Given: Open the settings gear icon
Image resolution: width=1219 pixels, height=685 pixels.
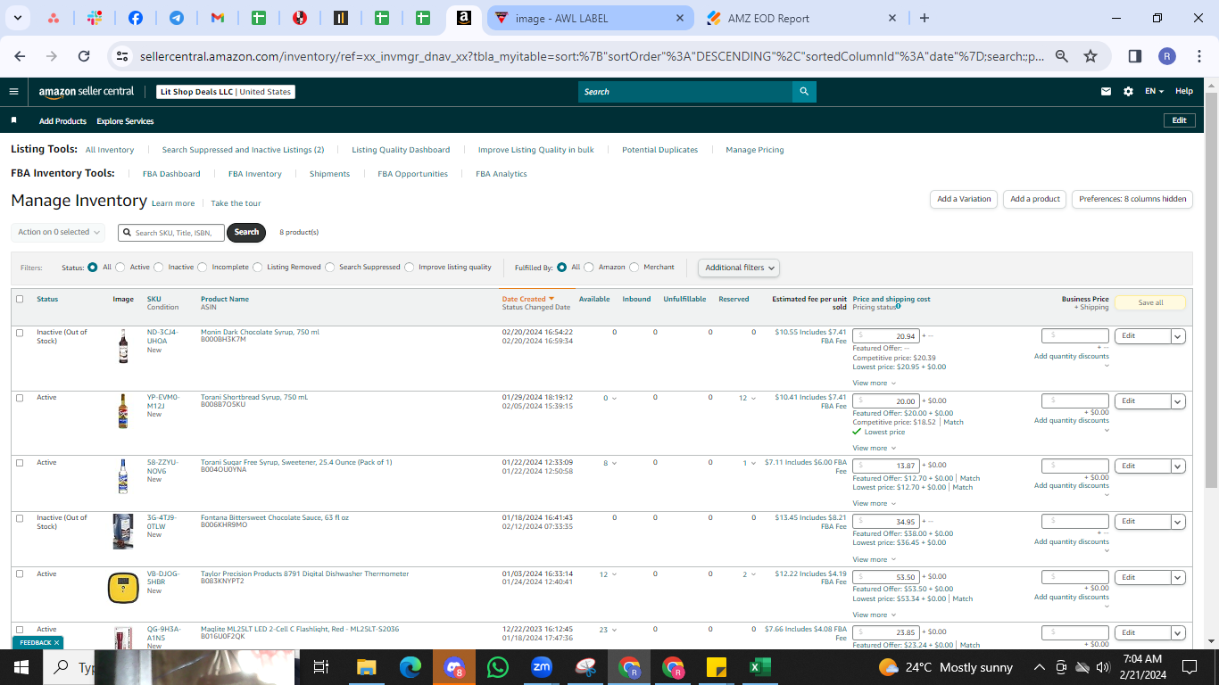Looking at the screenshot, I should (1128, 91).
